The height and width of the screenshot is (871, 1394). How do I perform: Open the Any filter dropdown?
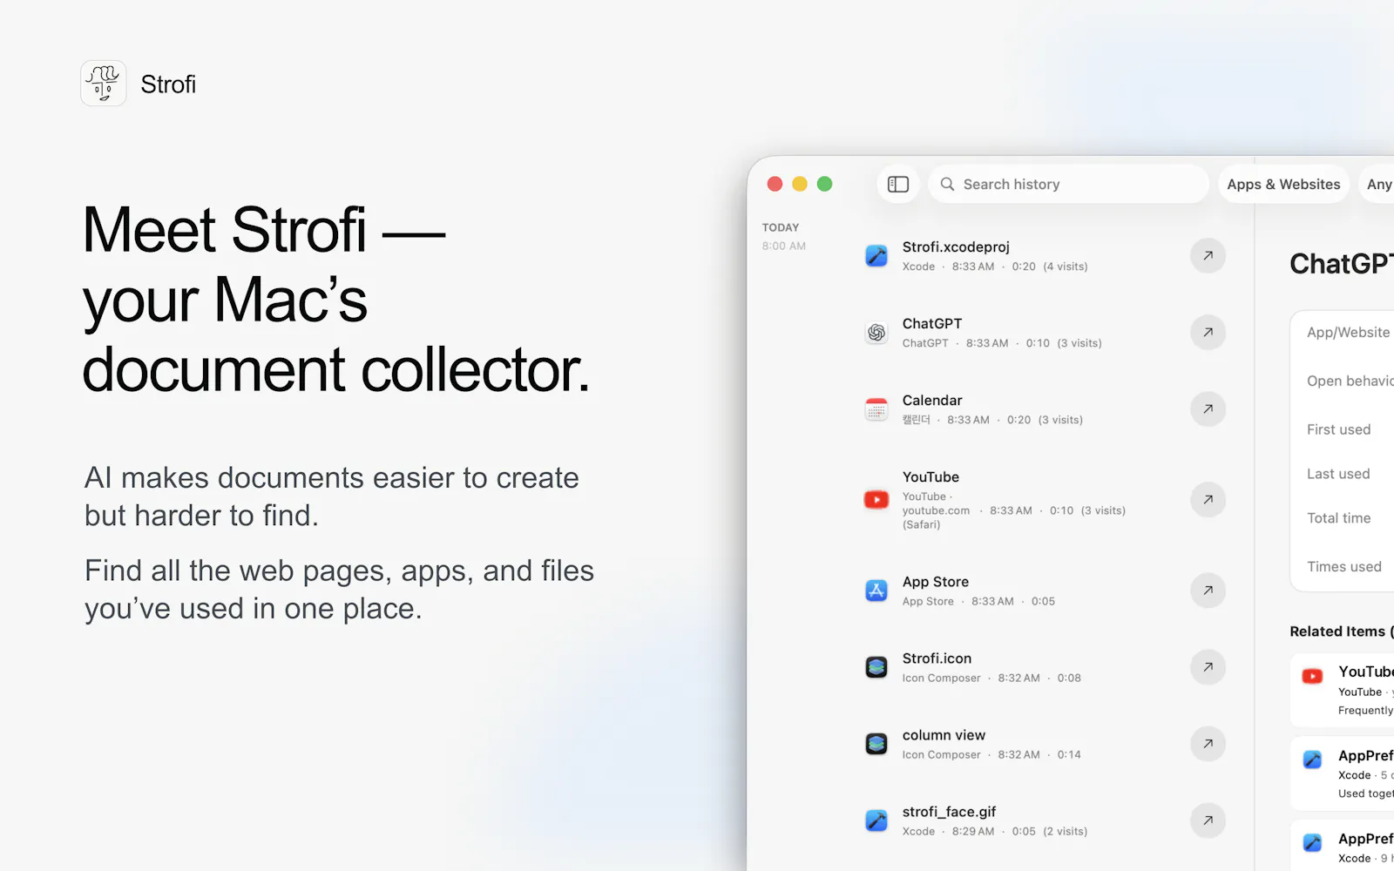[1378, 184]
